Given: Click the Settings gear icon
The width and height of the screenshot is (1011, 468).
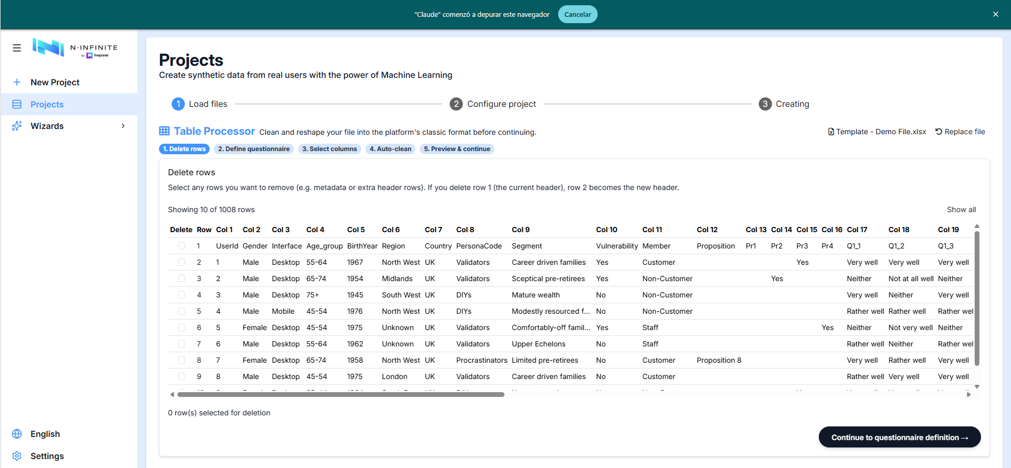Looking at the screenshot, I should (17, 456).
